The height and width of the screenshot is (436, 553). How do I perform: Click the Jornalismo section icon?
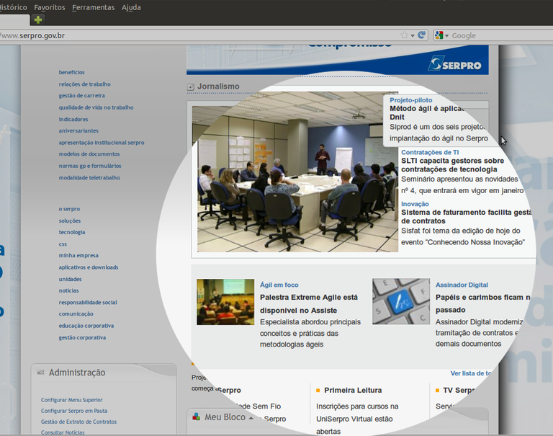190,86
